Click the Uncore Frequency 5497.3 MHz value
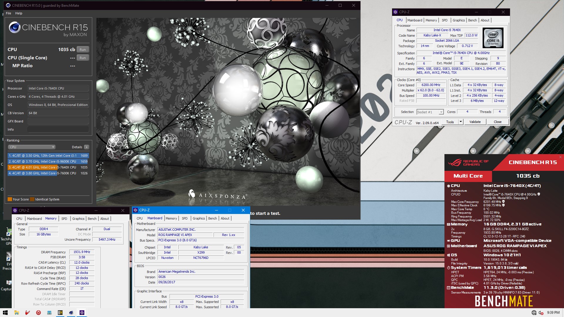 point(107,240)
